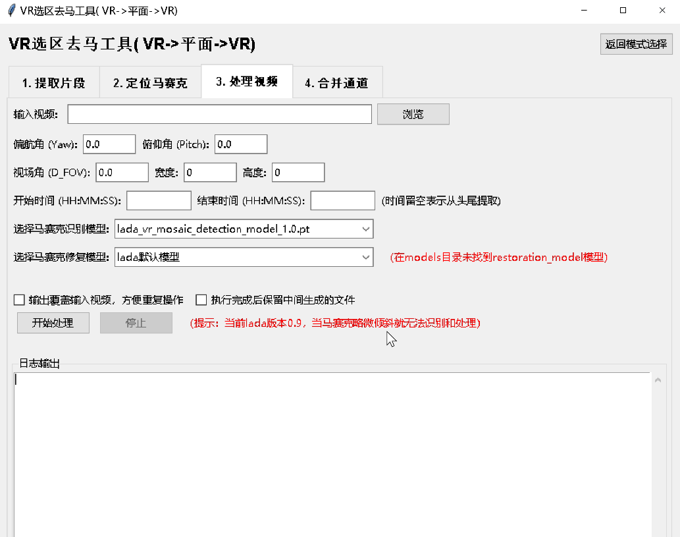
Task: Click 浏览 to browse for a video
Action: (413, 114)
